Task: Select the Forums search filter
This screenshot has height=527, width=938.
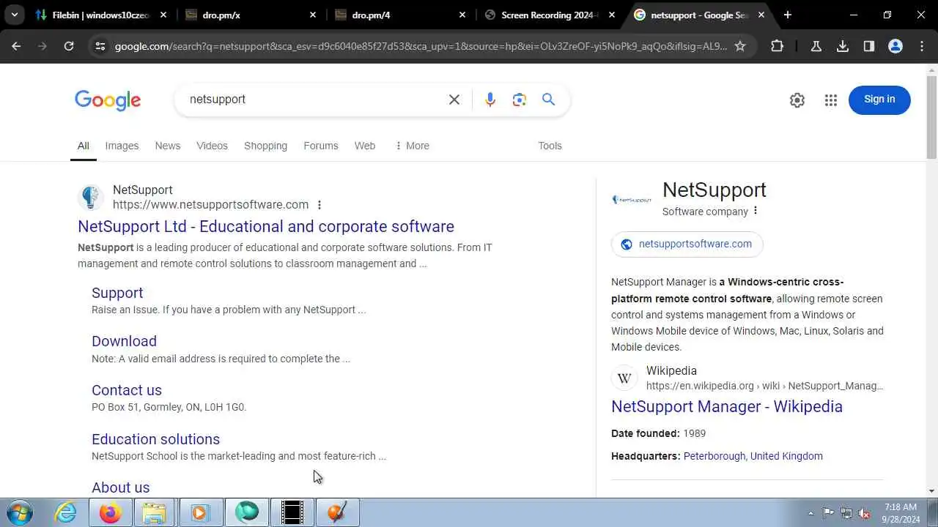Action: coord(321,146)
